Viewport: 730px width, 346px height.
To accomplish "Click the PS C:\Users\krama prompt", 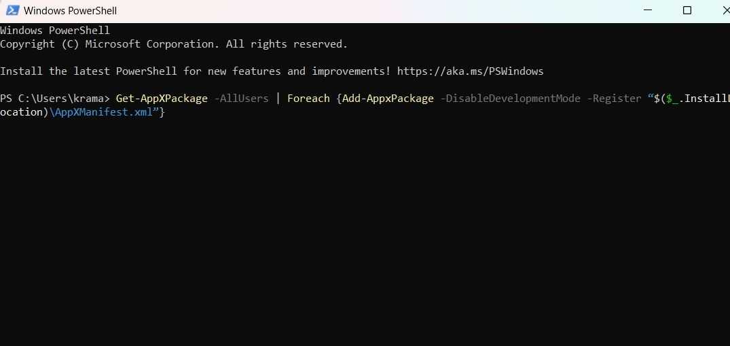I will 54,99.
